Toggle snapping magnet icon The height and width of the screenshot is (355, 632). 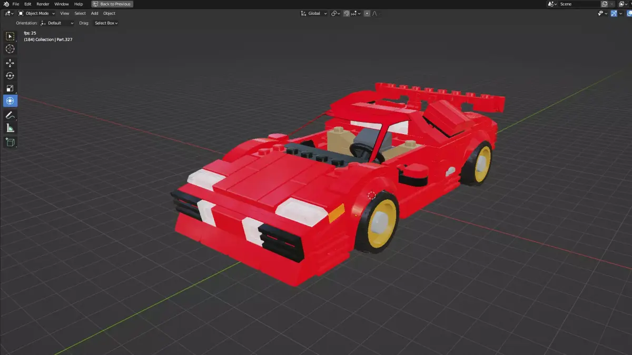pos(347,13)
